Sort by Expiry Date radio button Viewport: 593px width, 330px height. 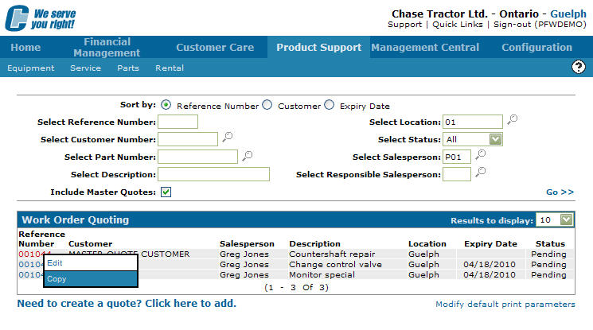tap(330, 105)
